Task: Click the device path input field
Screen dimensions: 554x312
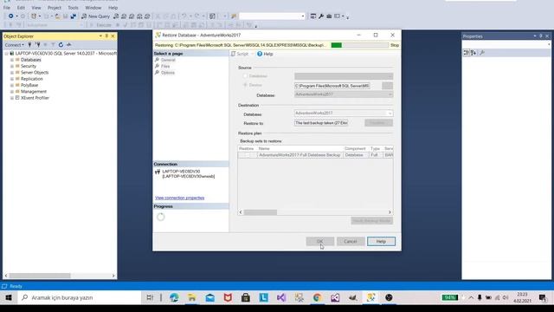Action: point(332,86)
